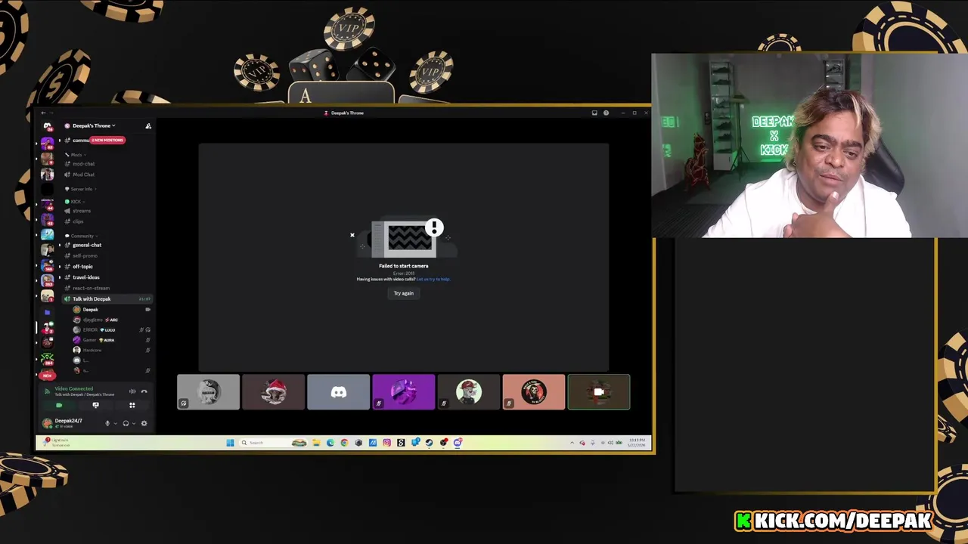968x544 pixels.
Task: Select the highlighted camera participant tile
Action: click(598, 392)
